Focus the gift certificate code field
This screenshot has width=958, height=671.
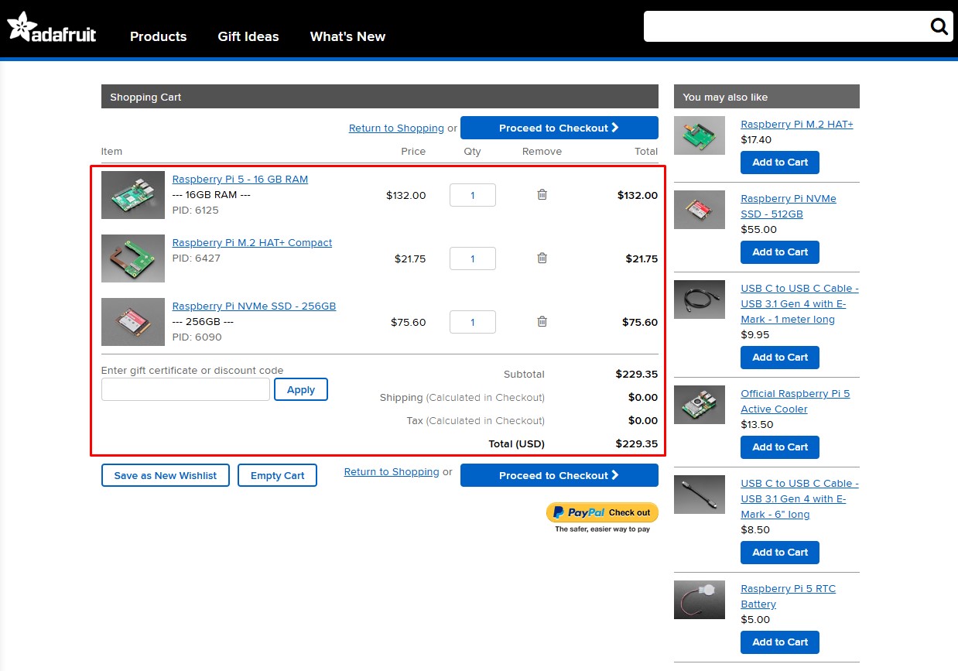(x=186, y=389)
